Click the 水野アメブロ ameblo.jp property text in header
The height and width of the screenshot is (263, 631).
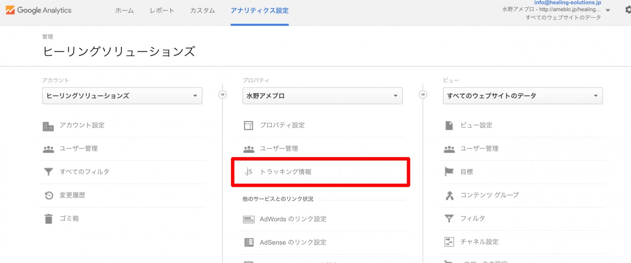(551, 9)
